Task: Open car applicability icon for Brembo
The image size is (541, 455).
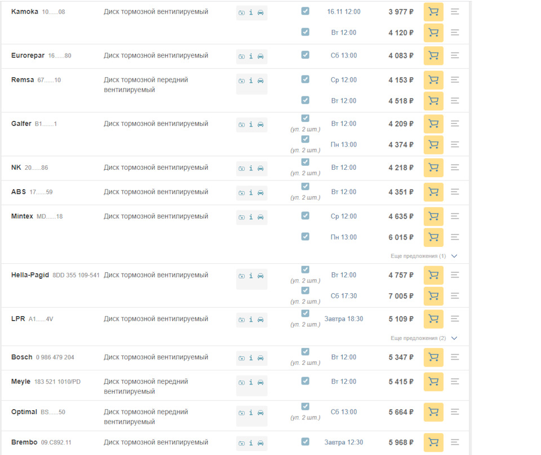Action: [260, 443]
